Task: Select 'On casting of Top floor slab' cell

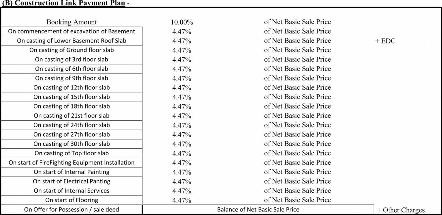Action: coord(71,153)
